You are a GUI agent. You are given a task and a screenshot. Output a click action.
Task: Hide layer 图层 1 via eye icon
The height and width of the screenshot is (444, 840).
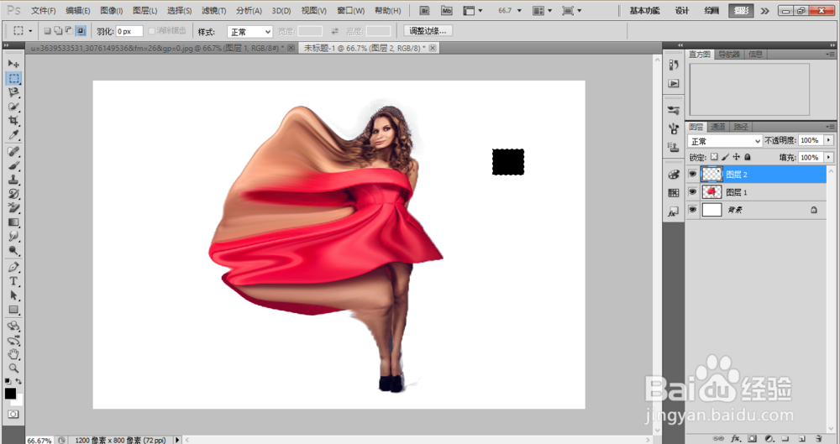click(x=692, y=191)
